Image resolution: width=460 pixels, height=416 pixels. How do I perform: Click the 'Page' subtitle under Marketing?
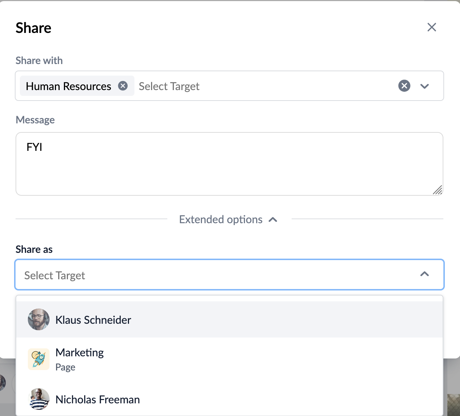click(65, 367)
